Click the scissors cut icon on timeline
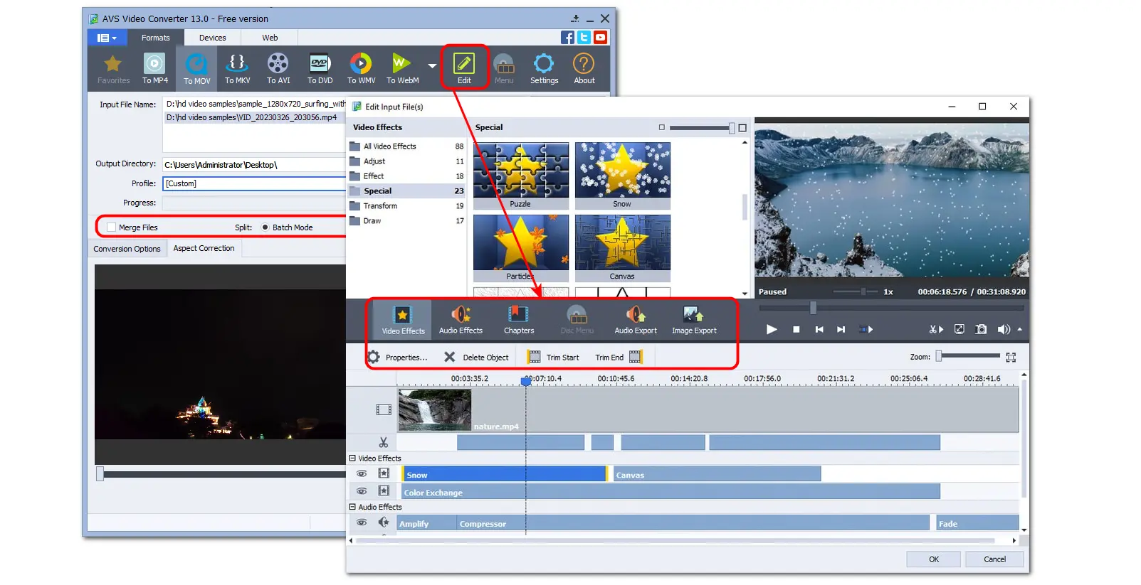The width and height of the screenshot is (1141, 585). tap(384, 442)
